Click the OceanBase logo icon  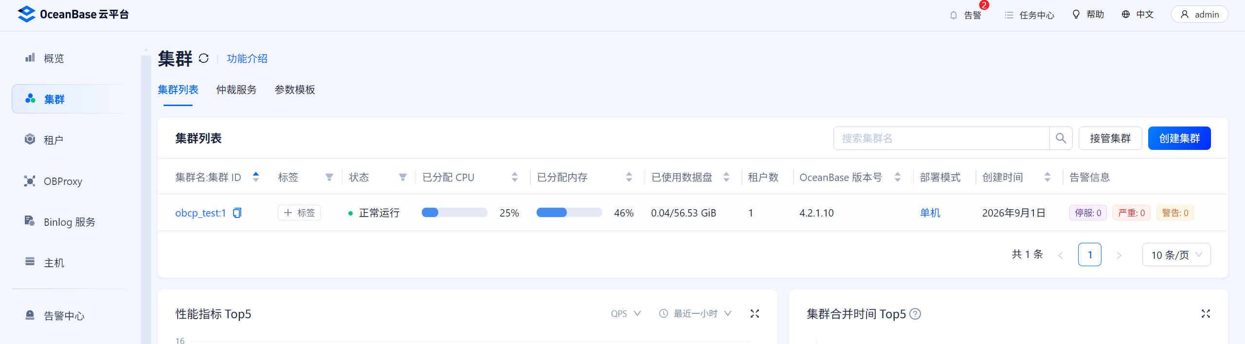pos(26,14)
